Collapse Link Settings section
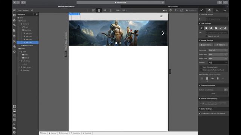 (x=200, y=23)
